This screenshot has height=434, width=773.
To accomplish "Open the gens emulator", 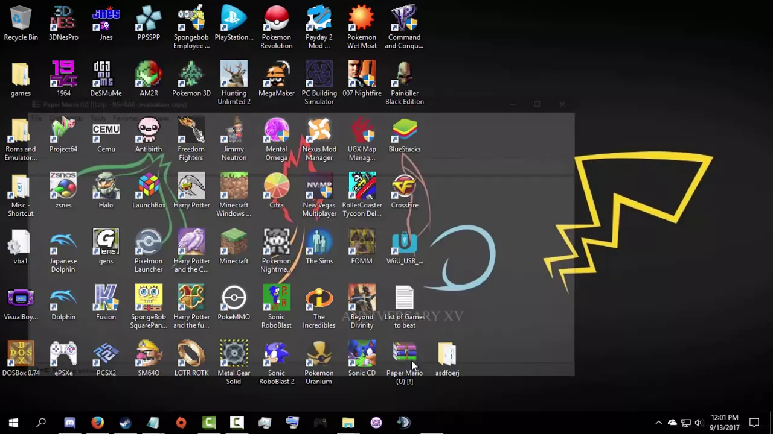I will click(x=106, y=248).
